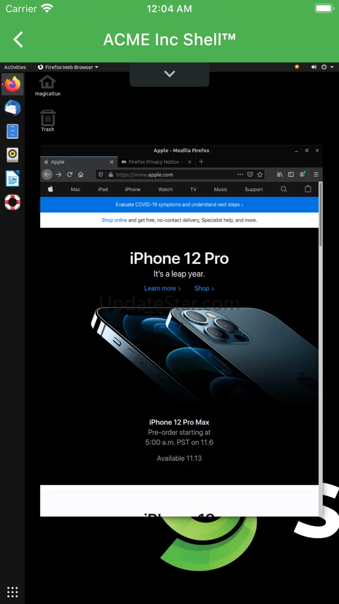Click the iPhone 12 Pro heading

(x=179, y=258)
